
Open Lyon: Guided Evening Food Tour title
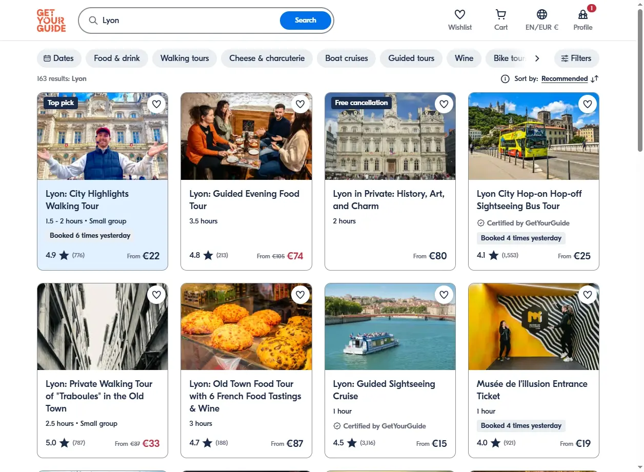[244, 200]
